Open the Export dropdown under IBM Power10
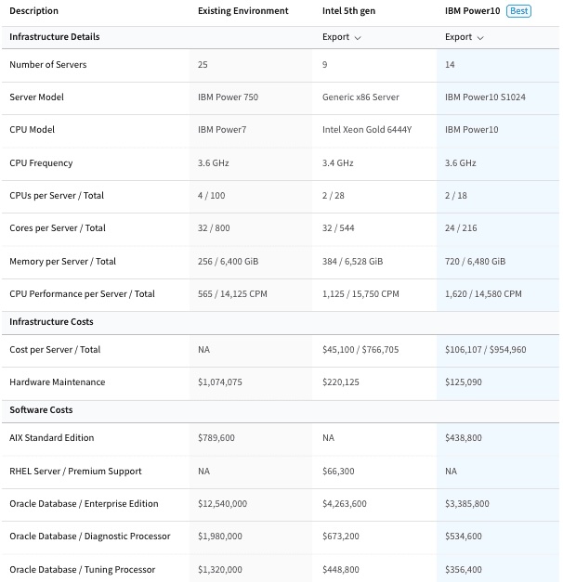 coord(465,37)
